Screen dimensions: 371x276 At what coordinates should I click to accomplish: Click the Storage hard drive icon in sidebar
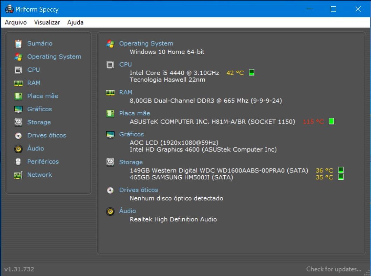[x=18, y=122]
